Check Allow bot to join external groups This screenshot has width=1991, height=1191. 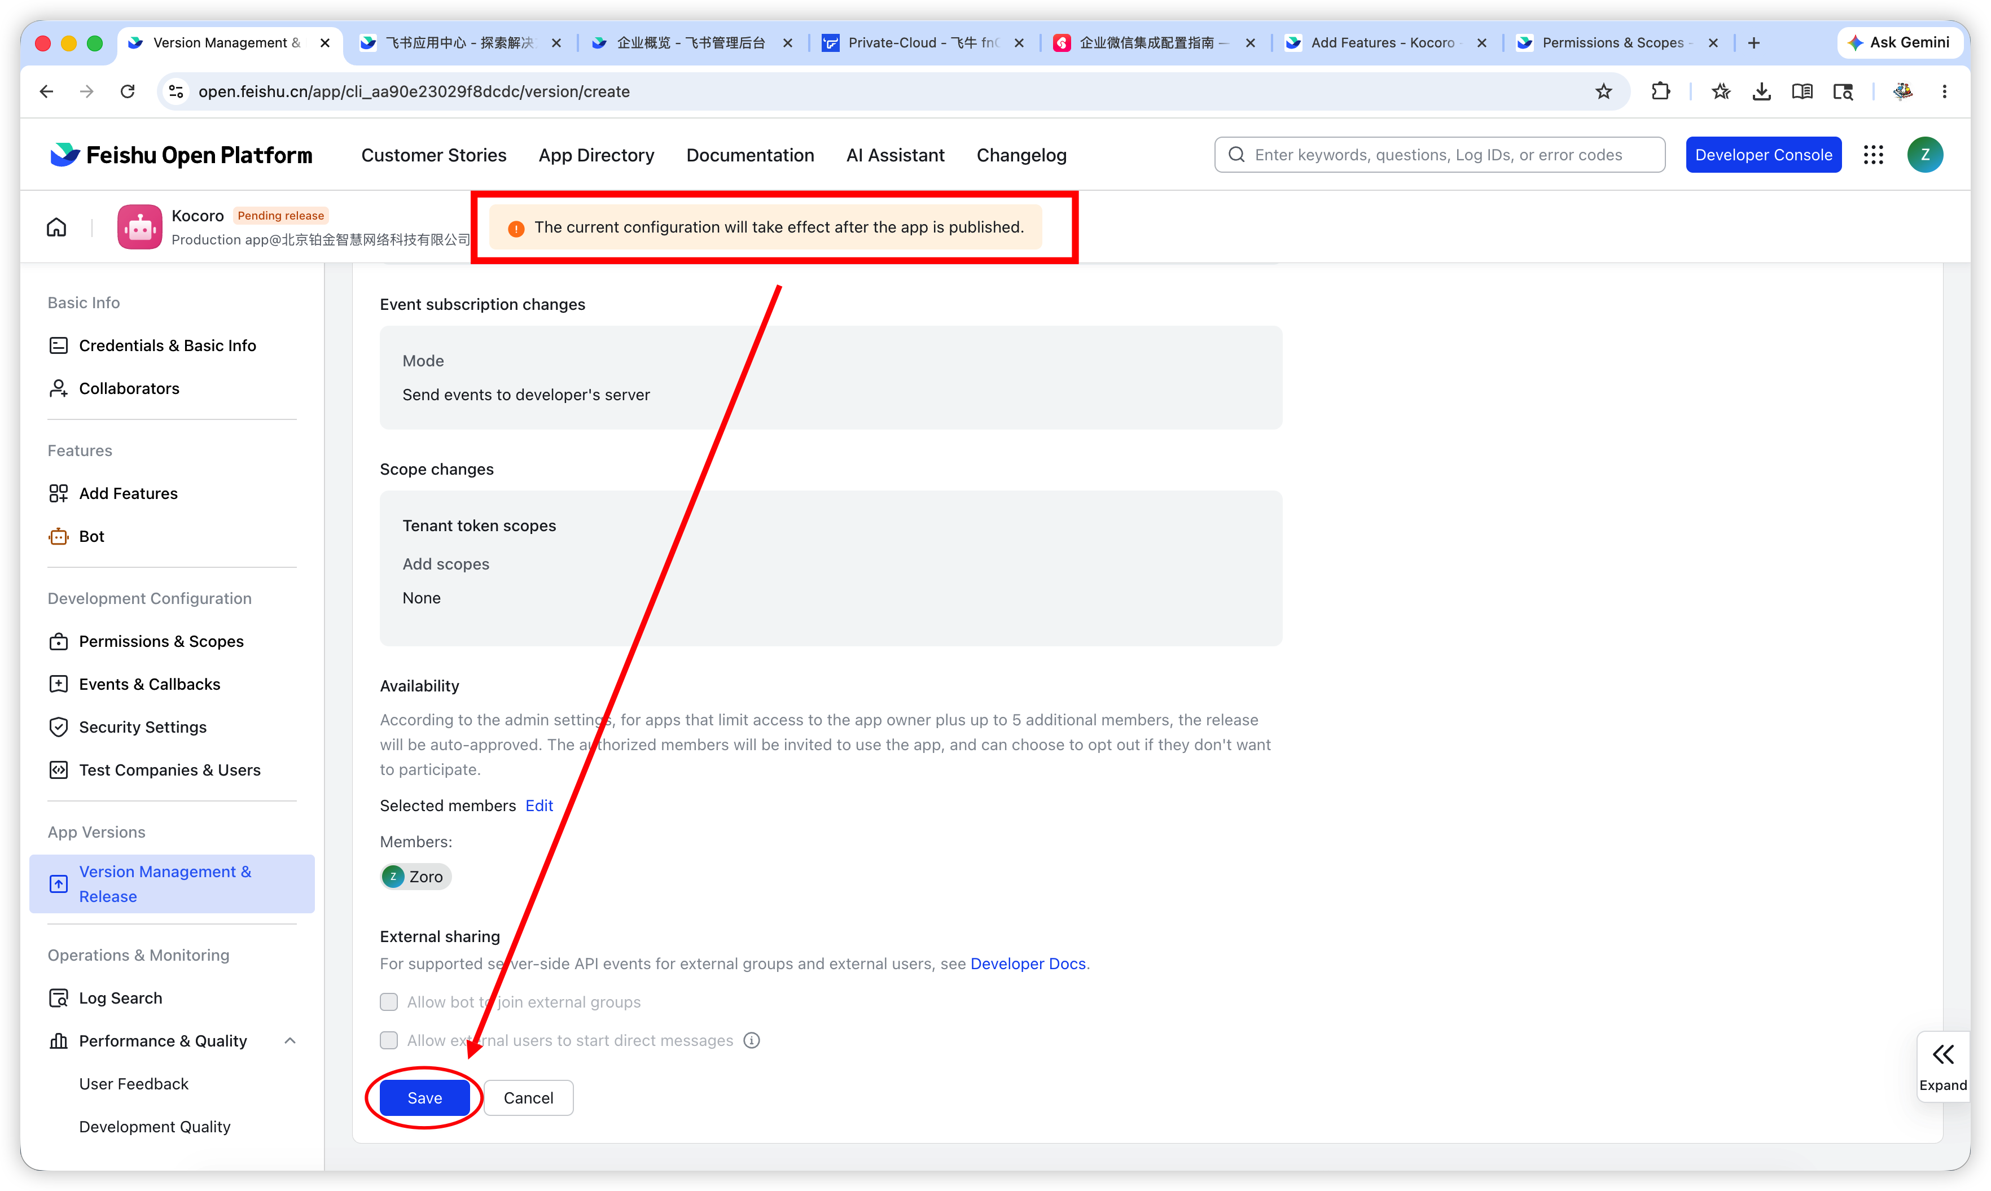389,1002
